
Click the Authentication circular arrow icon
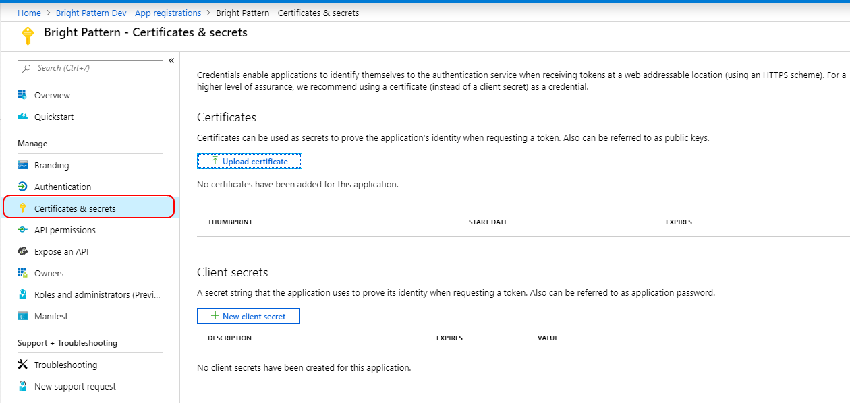[22, 187]
